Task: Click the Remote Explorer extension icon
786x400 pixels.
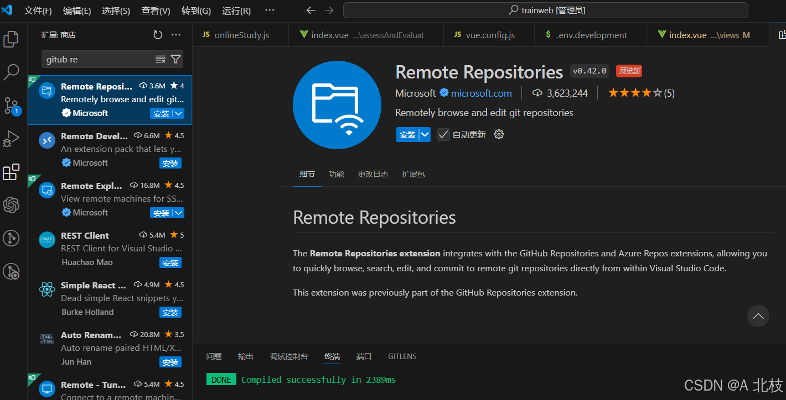Action: [x=47, y=190]
